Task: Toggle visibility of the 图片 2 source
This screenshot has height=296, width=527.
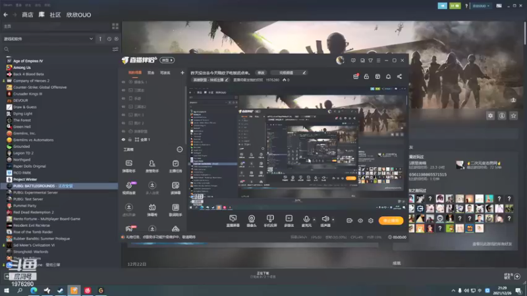Action: click(x=123, y=123)
